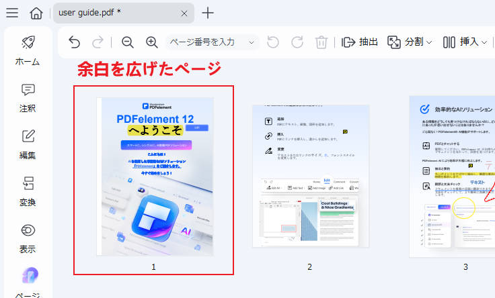Image resolution: width=495 pixels, height=298 pixels.
Task: Add a new tab with plus
Action: (208, 13)
